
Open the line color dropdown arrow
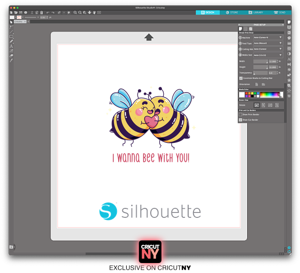23,17
